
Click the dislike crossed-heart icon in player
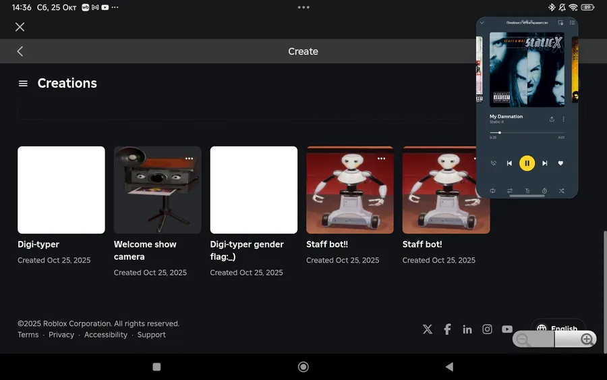493,163
